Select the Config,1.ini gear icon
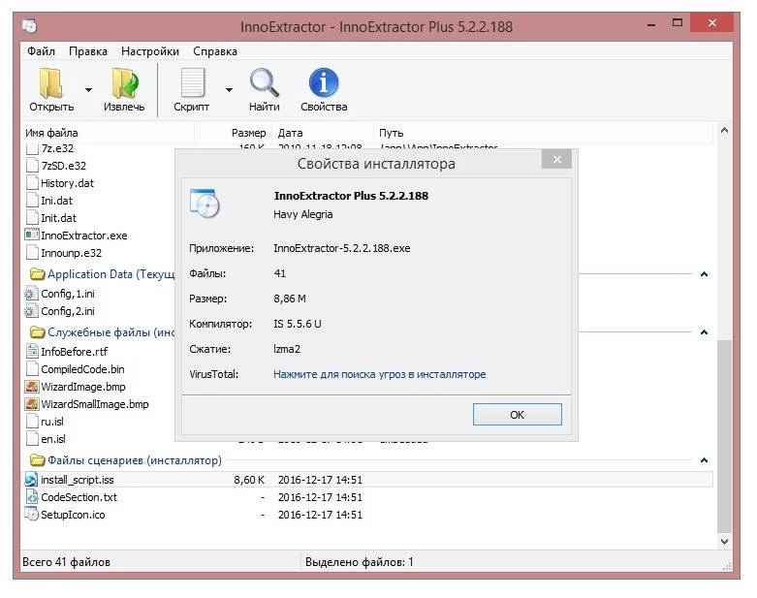Viewport: 757px width, 598px height. tap(31, 294)
